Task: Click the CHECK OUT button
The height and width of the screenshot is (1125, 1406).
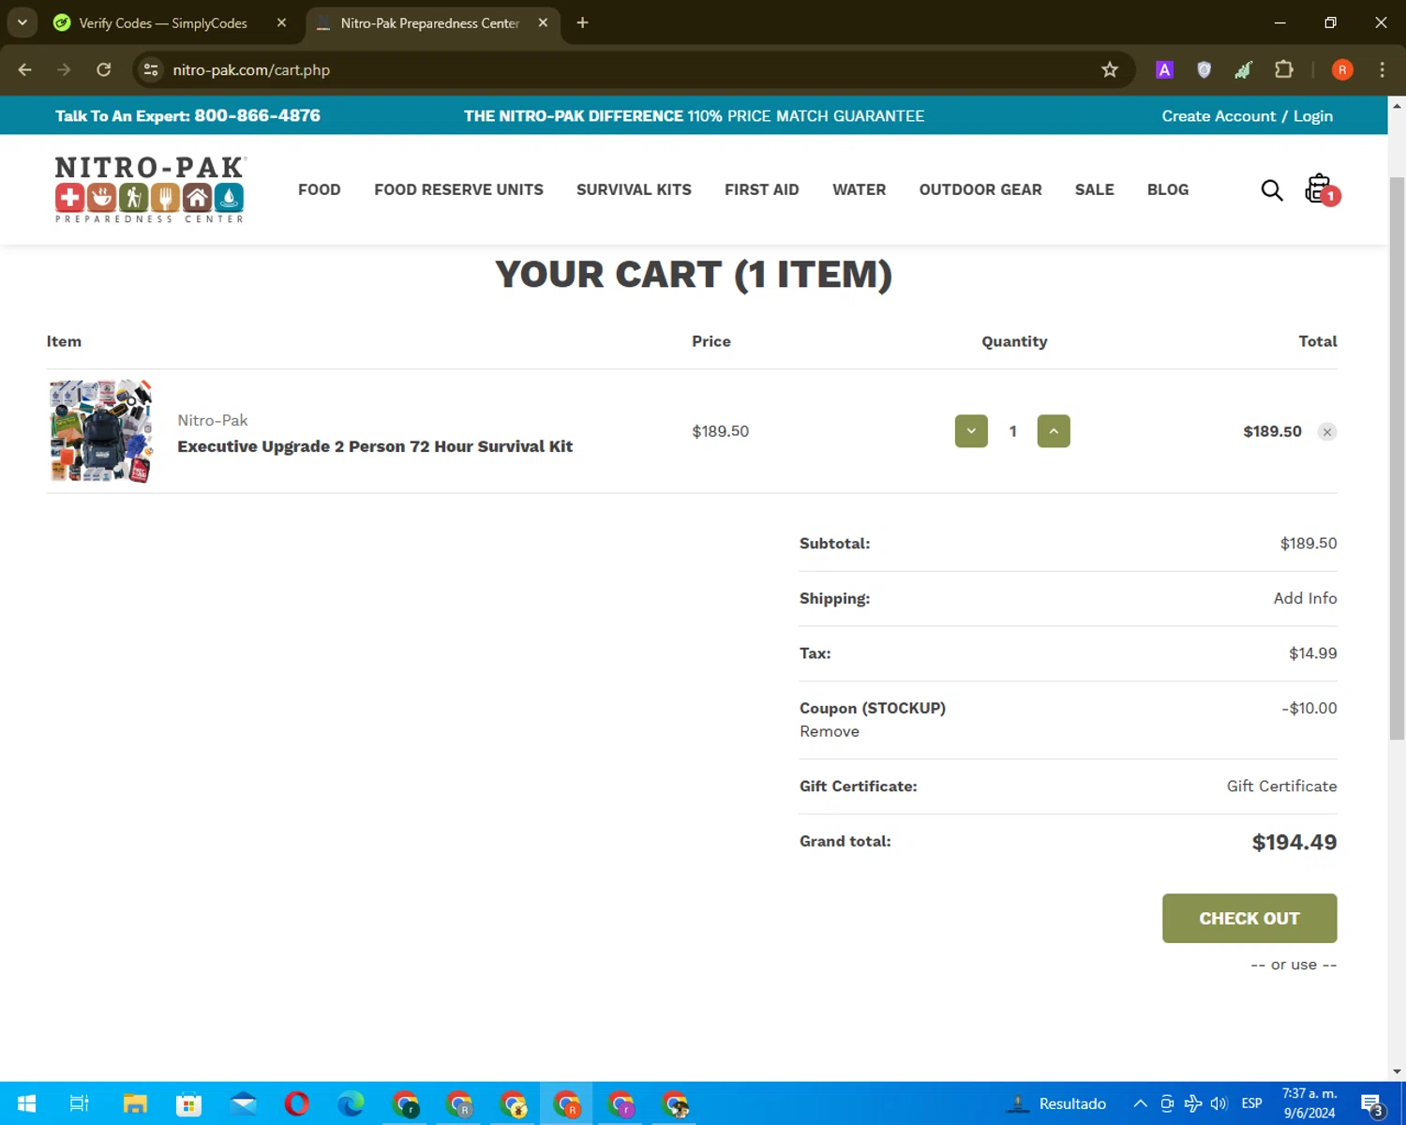Action: point(1249,918)
